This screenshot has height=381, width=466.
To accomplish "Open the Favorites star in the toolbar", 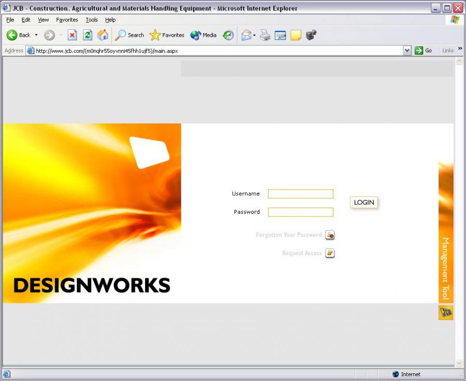I will [167, 35].
